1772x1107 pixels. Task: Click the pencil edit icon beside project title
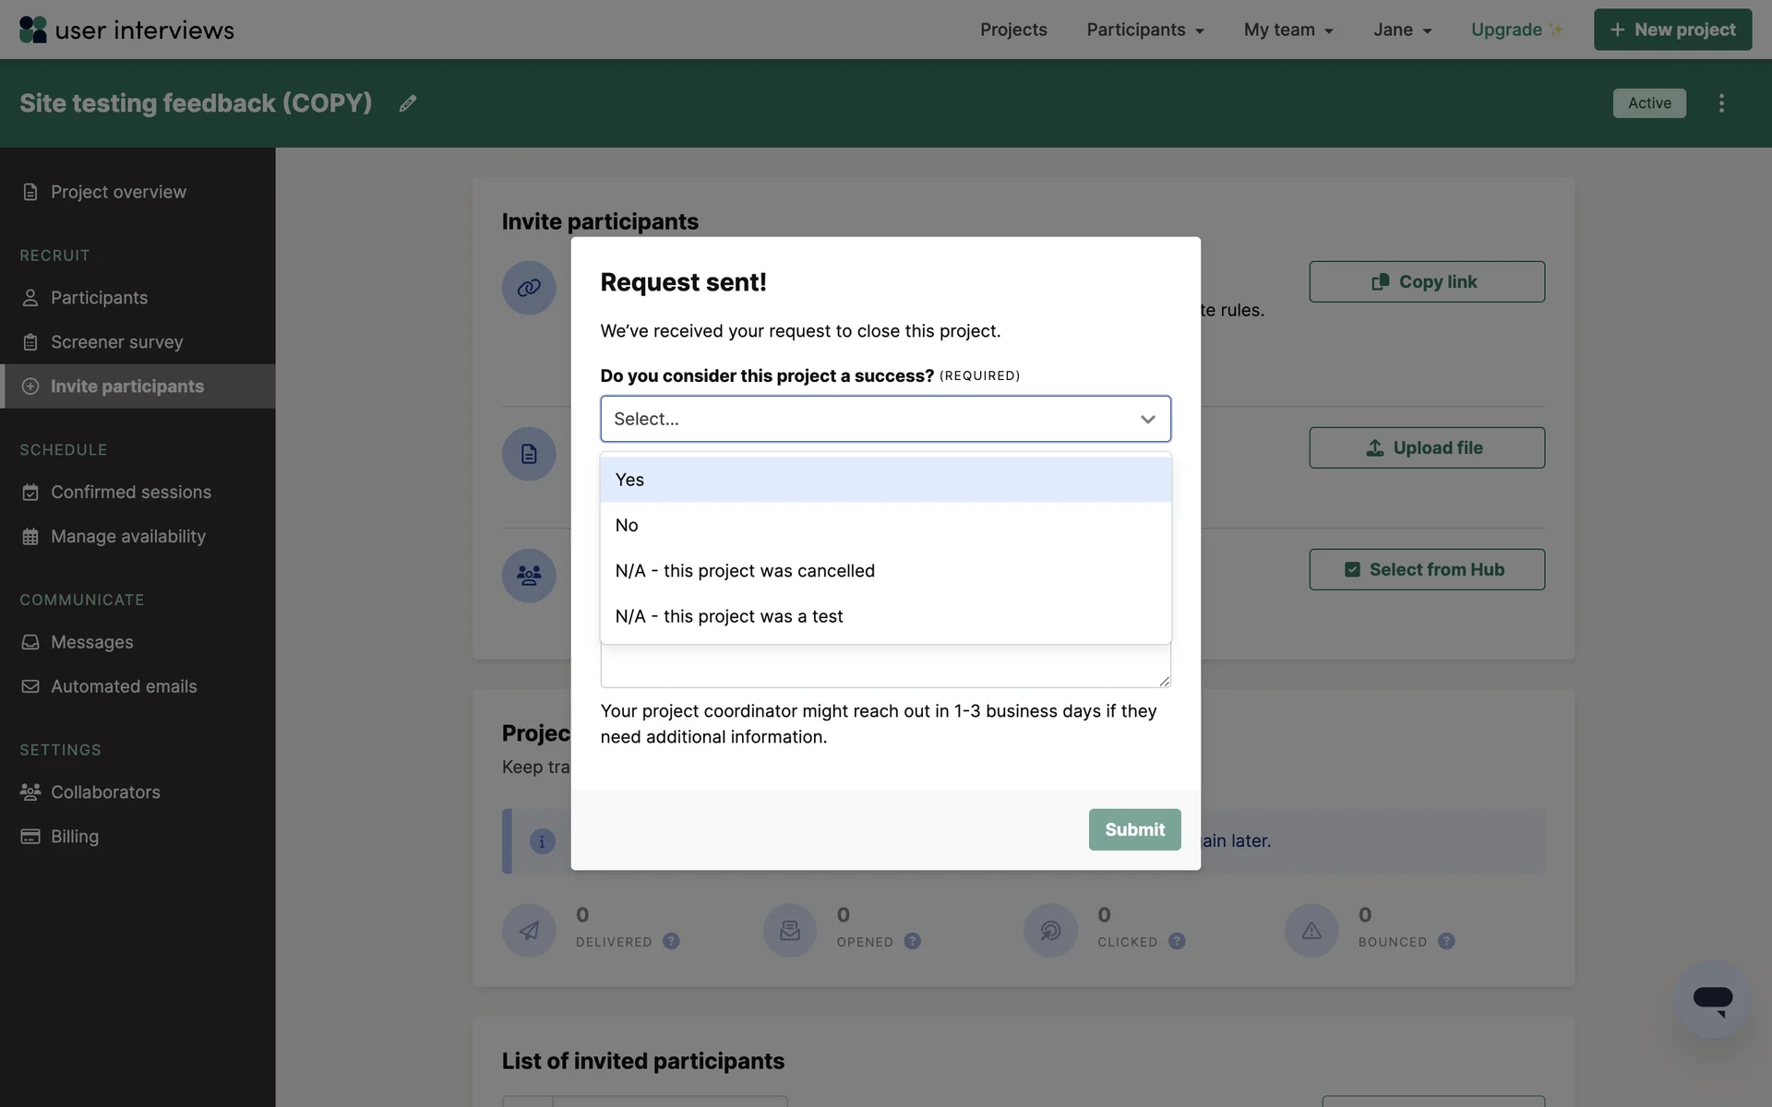[407, 103]
